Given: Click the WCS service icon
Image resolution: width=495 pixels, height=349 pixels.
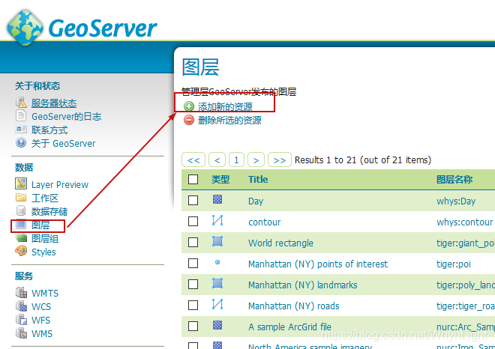Looking at the screenshot, I should [x=21, y=306].
